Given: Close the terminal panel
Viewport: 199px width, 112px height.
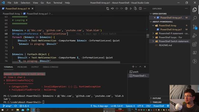Looking at the screenshot, I should click(145, 67).
